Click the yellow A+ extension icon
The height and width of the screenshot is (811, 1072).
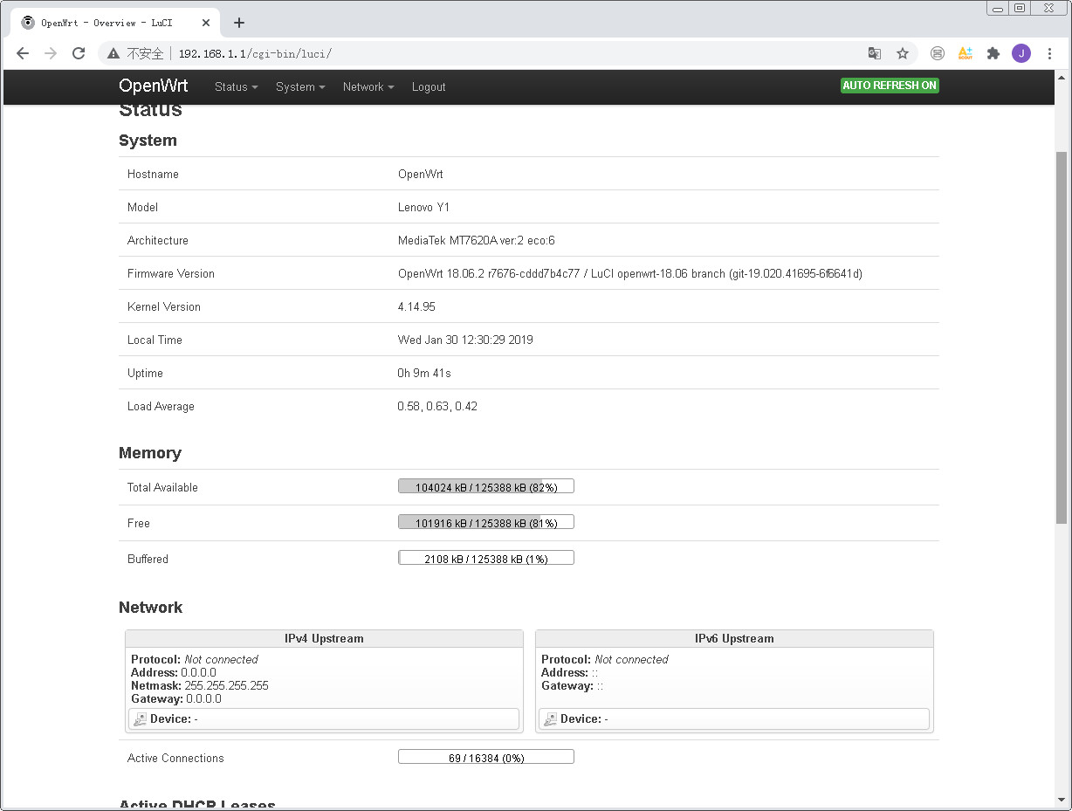click(x=965, y=53)
